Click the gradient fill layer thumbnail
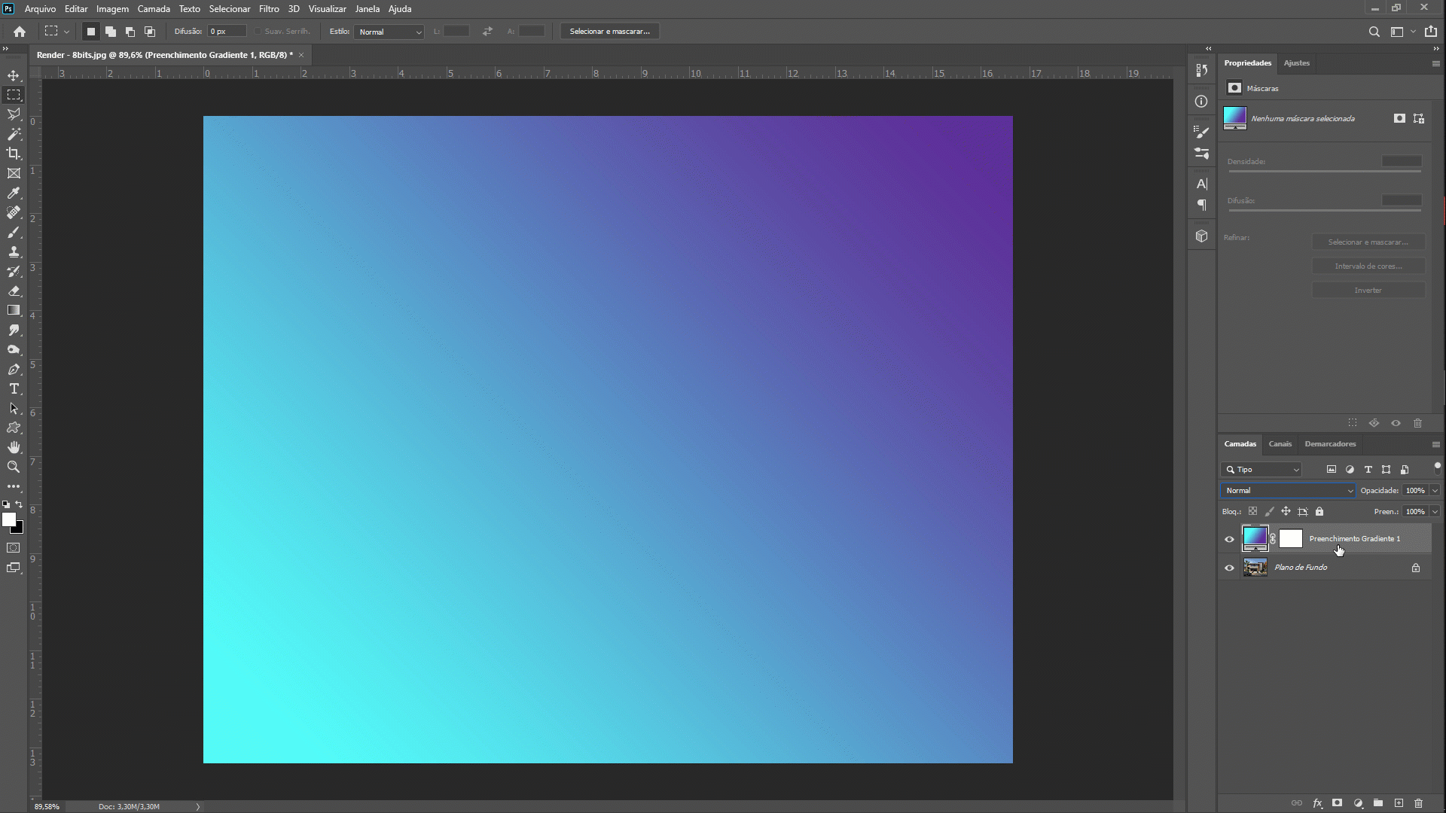The image size is (1446, 813). (1255, 538)
